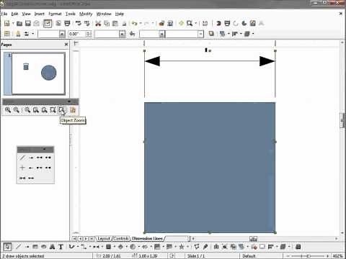The image size is (346, 259).
Task: Click the Zoom Out magnifier icon
Action: [16, 110]
